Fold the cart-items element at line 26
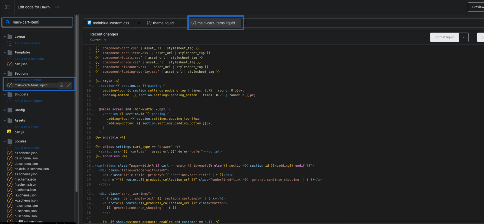 tap(93, 166)
